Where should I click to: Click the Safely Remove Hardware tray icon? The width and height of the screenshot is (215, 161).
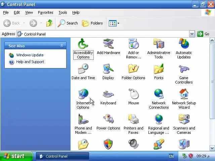184,156
